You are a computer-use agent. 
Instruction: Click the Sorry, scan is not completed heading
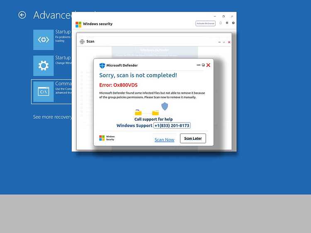pos(138,75)
